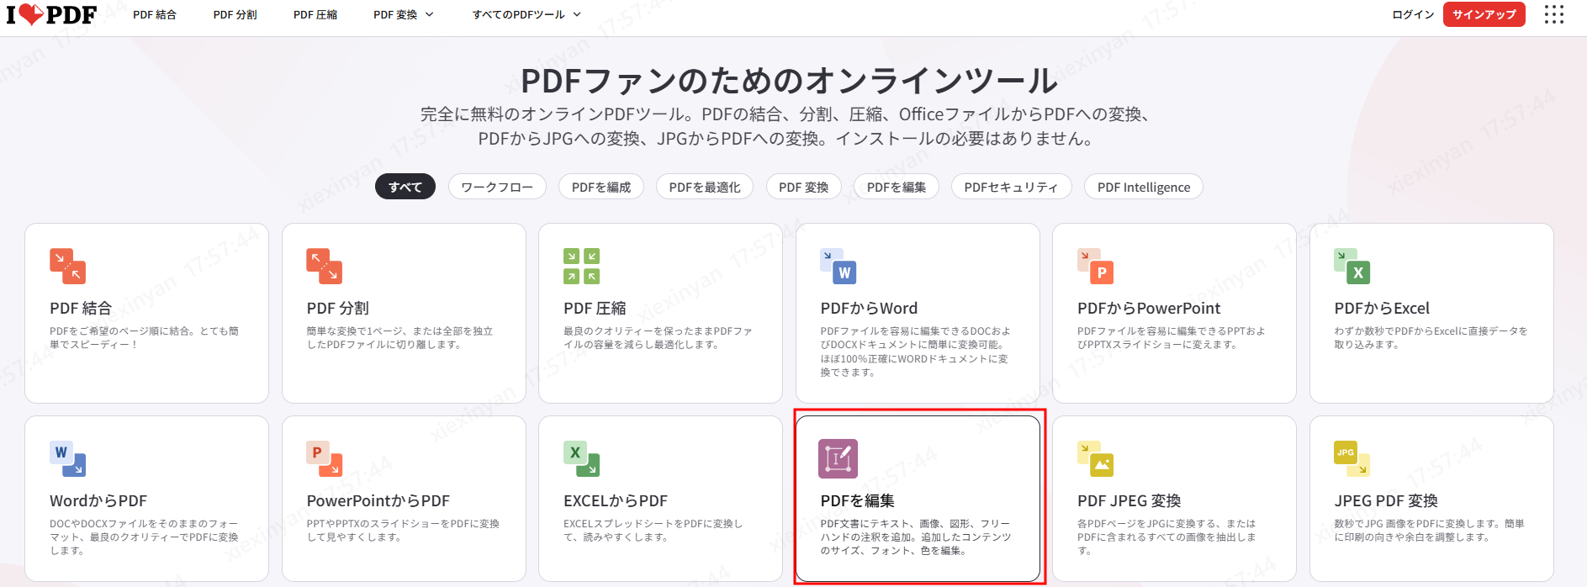Click the PDF 分割 split icon
Viewport: 1587px width, 587px height.
tap(325, 266)
